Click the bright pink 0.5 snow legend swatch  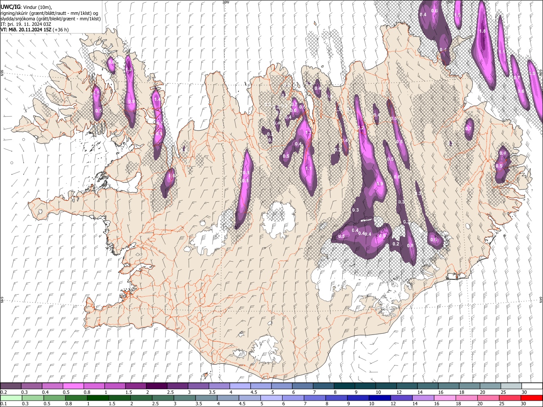[x=73, y=386]
